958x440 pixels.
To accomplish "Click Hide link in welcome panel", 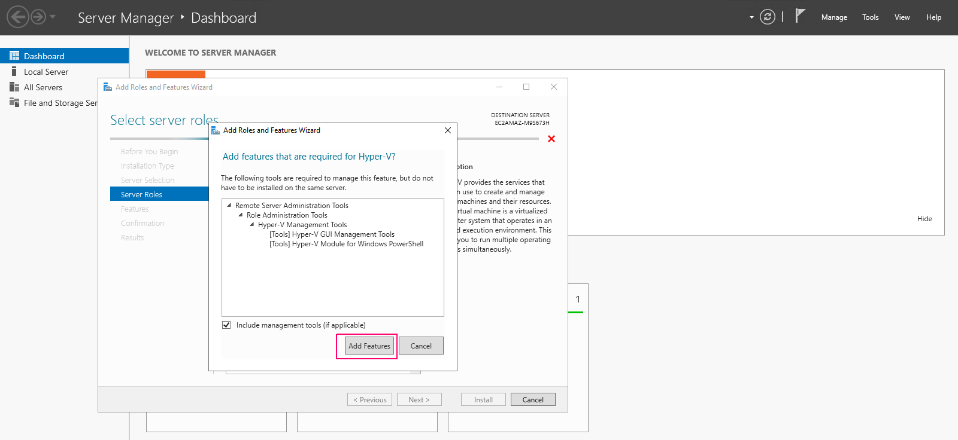I will 924,219.
